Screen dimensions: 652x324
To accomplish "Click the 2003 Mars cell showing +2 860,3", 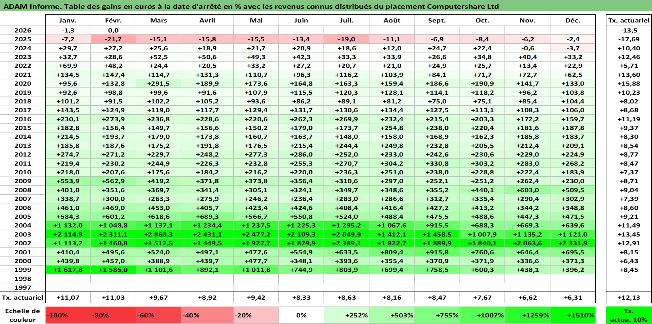I will pos(158,234).
